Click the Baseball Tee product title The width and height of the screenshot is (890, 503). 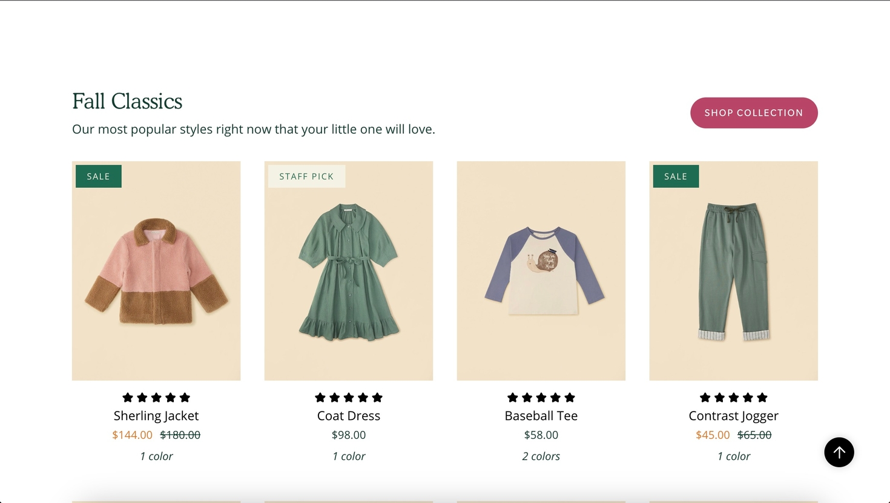click(x=541, y=416)
